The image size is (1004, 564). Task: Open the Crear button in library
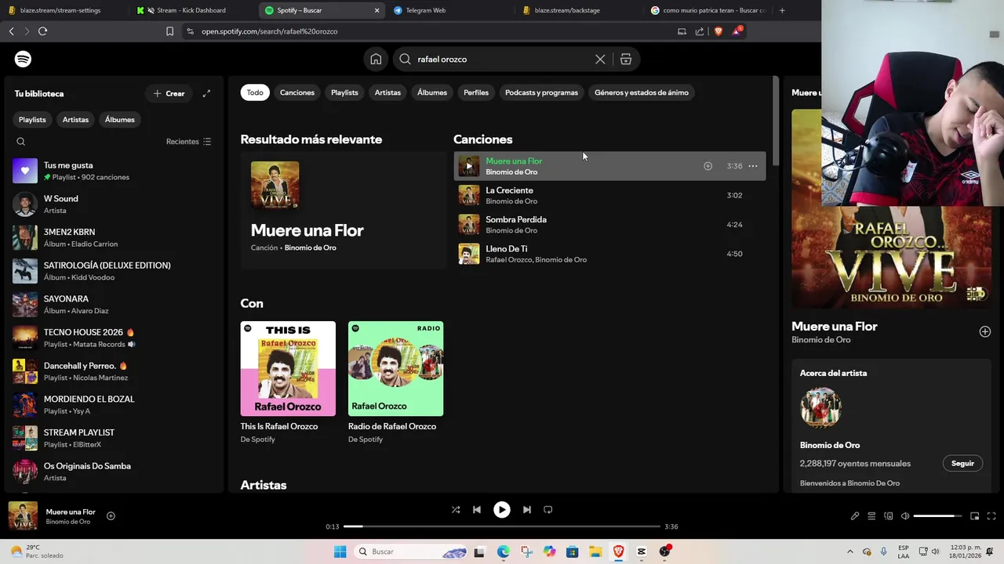click(169, 93)
